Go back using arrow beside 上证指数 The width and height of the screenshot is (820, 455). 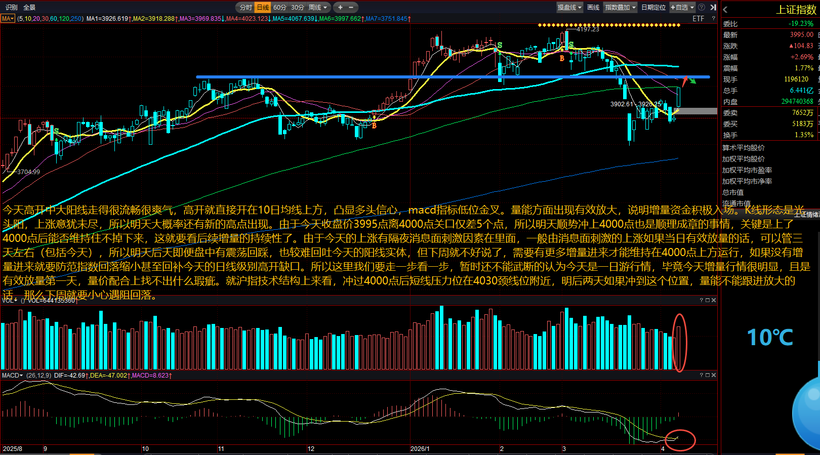(x=725, y=9)
